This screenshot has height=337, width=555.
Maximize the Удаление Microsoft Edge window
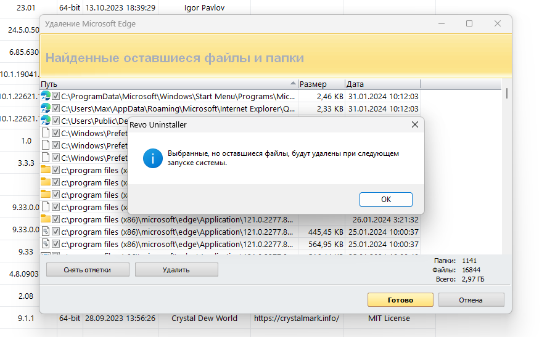(469, 23)
